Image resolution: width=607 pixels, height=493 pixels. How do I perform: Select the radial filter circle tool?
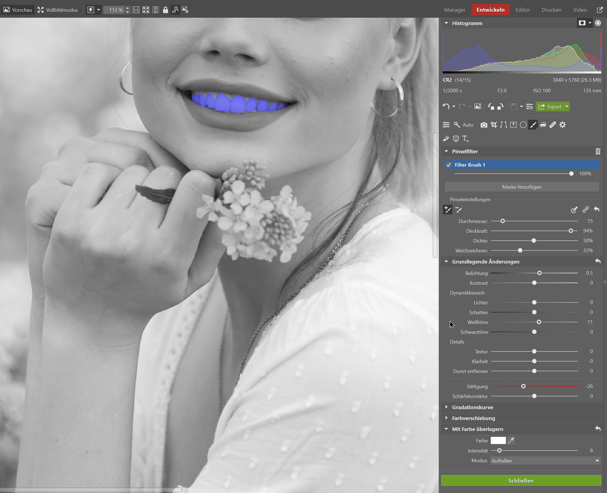coord(523,125)
